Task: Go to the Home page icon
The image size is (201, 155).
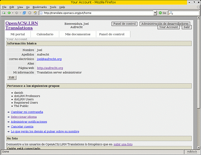Action: coord(35,13)
